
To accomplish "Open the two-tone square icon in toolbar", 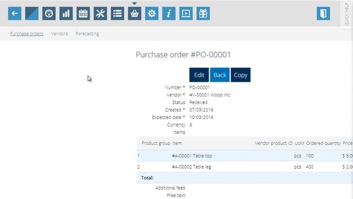I will click(x=32, y=13).
